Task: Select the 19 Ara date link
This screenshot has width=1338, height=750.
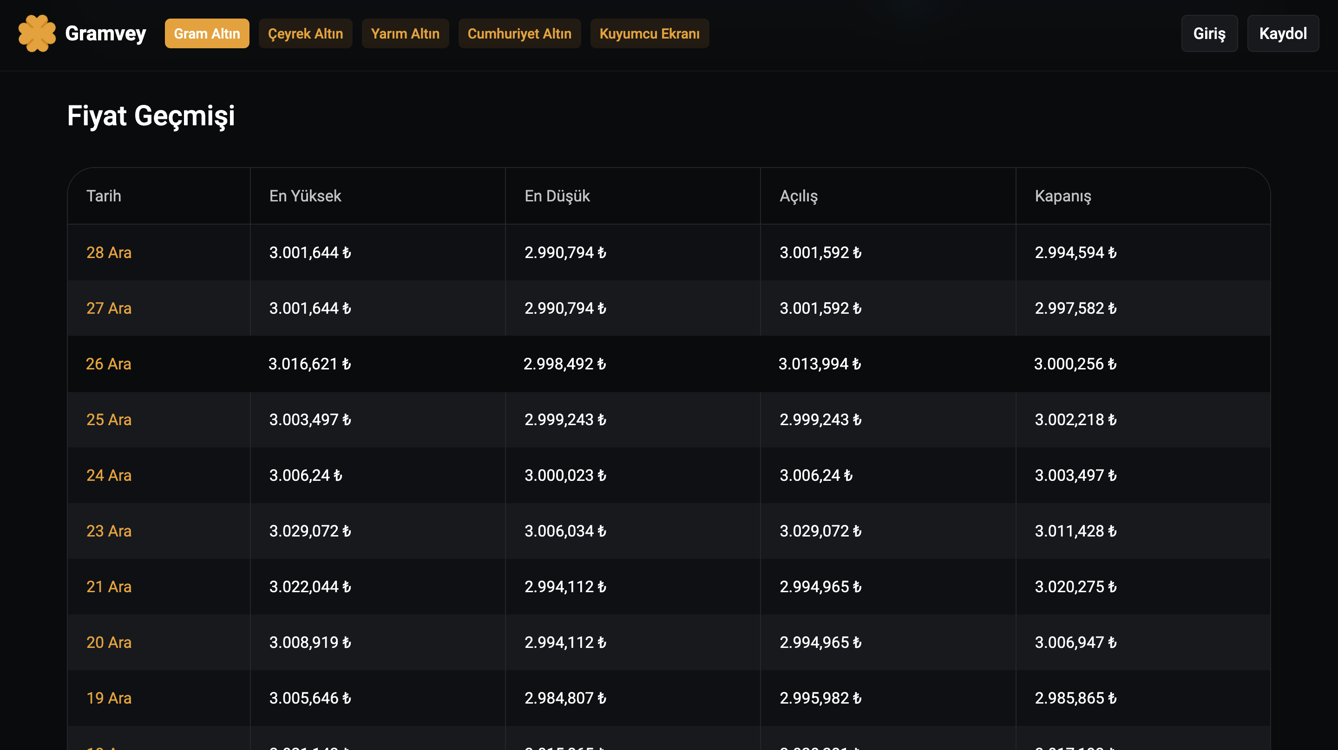Action: pos(109,698)
